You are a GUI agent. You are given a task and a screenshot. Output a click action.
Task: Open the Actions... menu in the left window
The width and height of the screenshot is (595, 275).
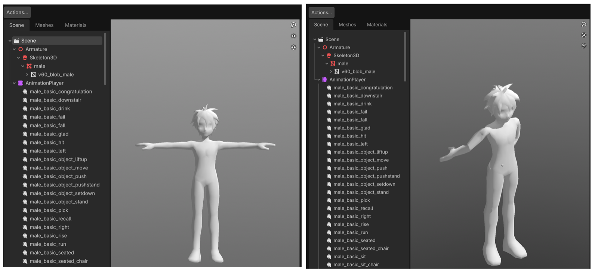[x=17, y=12]
